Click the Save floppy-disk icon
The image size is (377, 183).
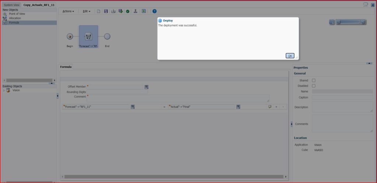(x=106, y=11)
